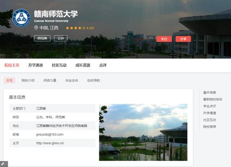
Task: Select the 院校介绍 sub-tab
Action: (x=28, y=80)
